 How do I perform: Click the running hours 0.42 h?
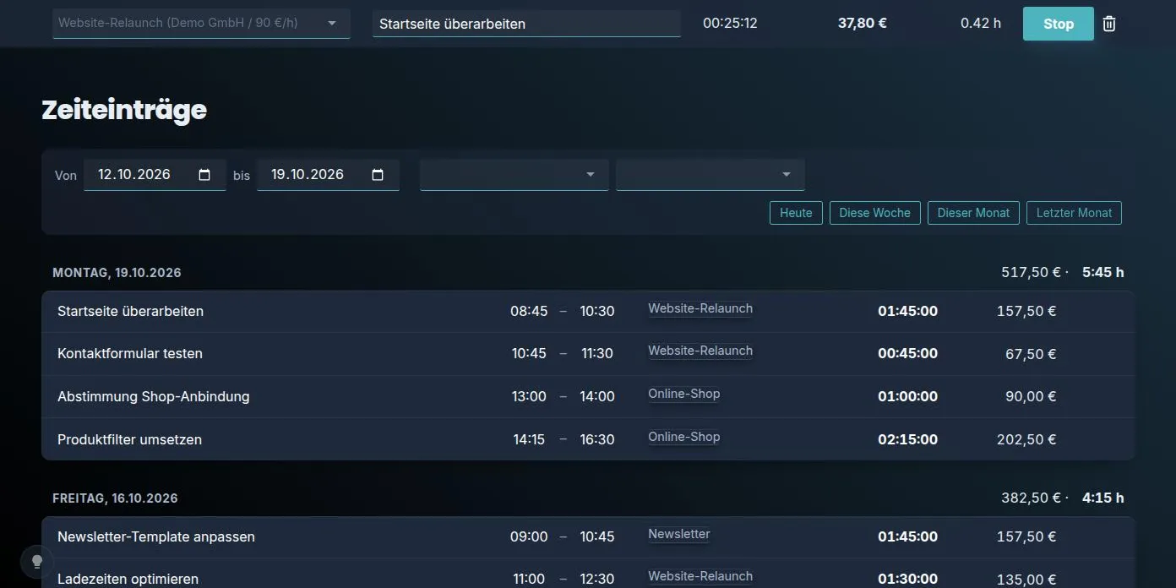(x=980, y=24)
